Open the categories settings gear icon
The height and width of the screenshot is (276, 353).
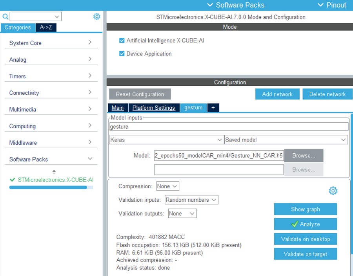[97, 17]
